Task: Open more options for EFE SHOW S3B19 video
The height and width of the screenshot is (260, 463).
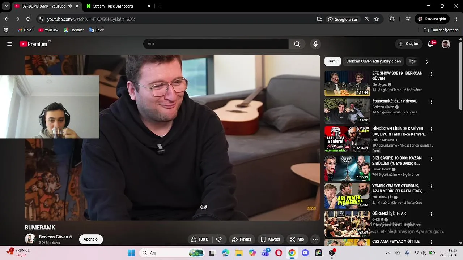Action: click(431, 74)
